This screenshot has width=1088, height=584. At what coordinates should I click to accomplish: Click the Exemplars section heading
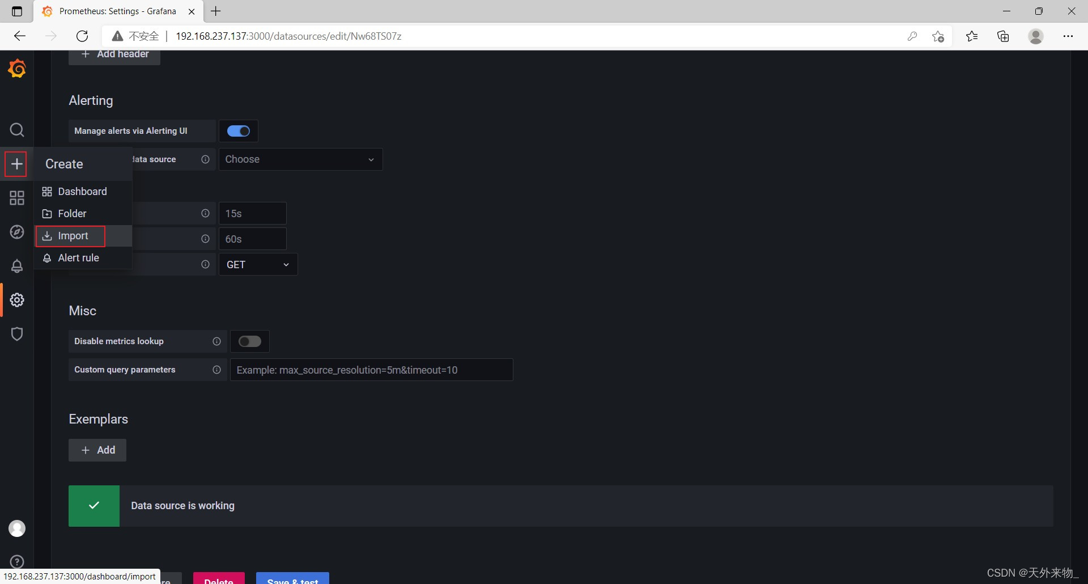point(98,419)
